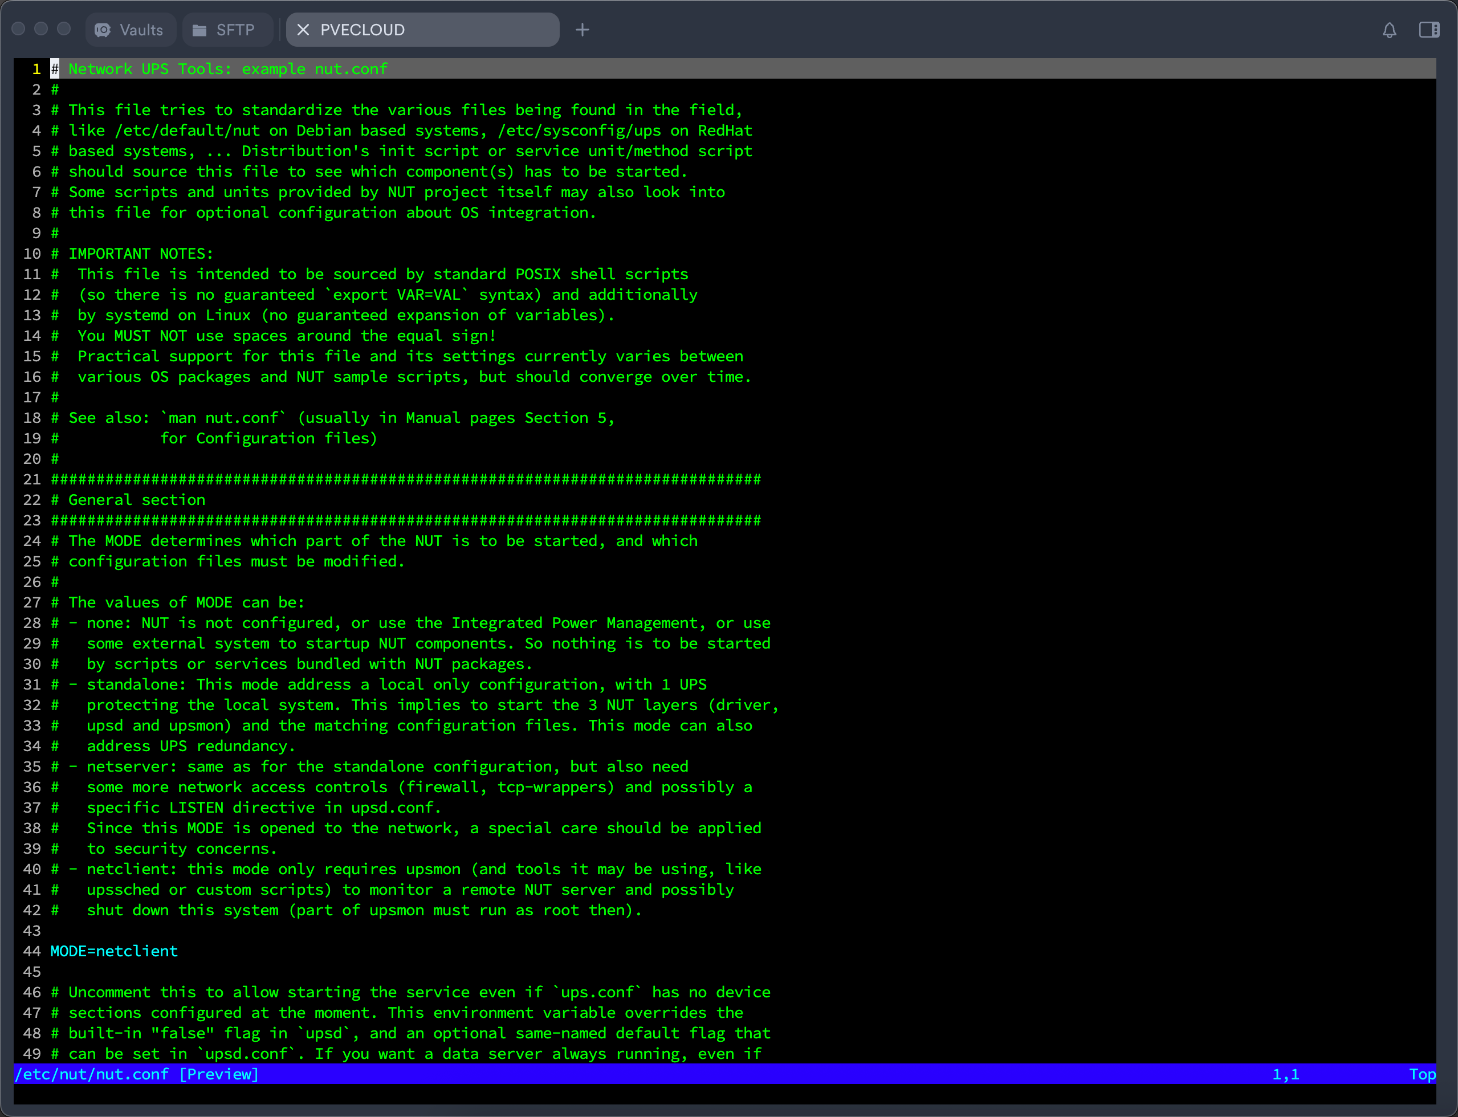
Task: Select the PVECLOUD terminal tab
Action: click(x=422, y=30)
